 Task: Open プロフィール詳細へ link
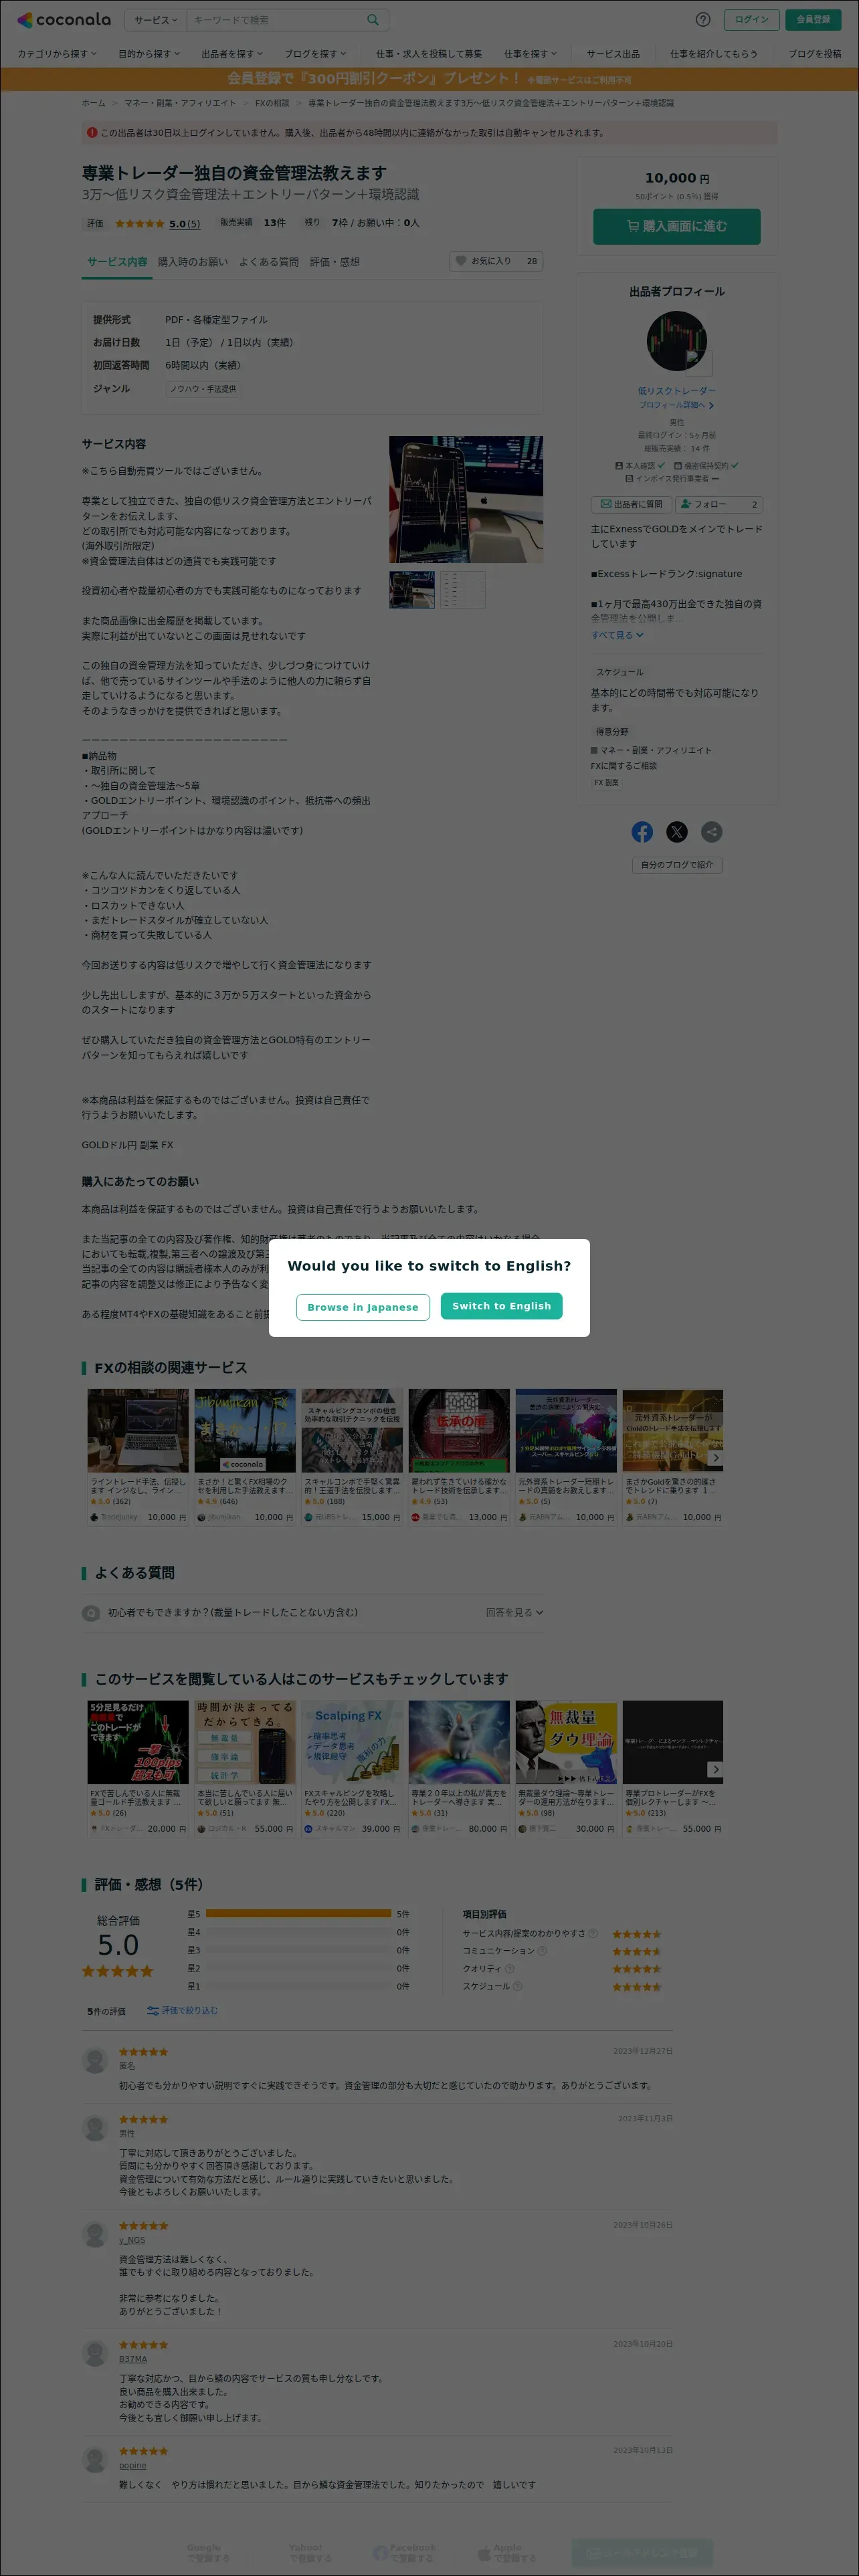tap(677, 405)
